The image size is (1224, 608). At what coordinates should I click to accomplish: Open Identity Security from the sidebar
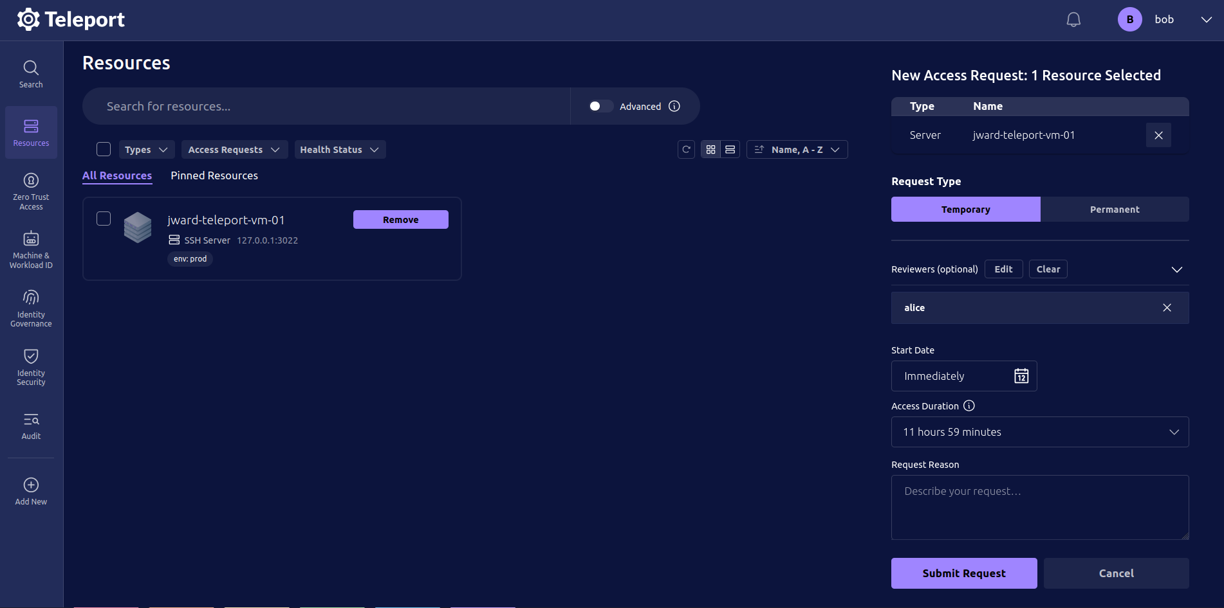coord(31,366)
